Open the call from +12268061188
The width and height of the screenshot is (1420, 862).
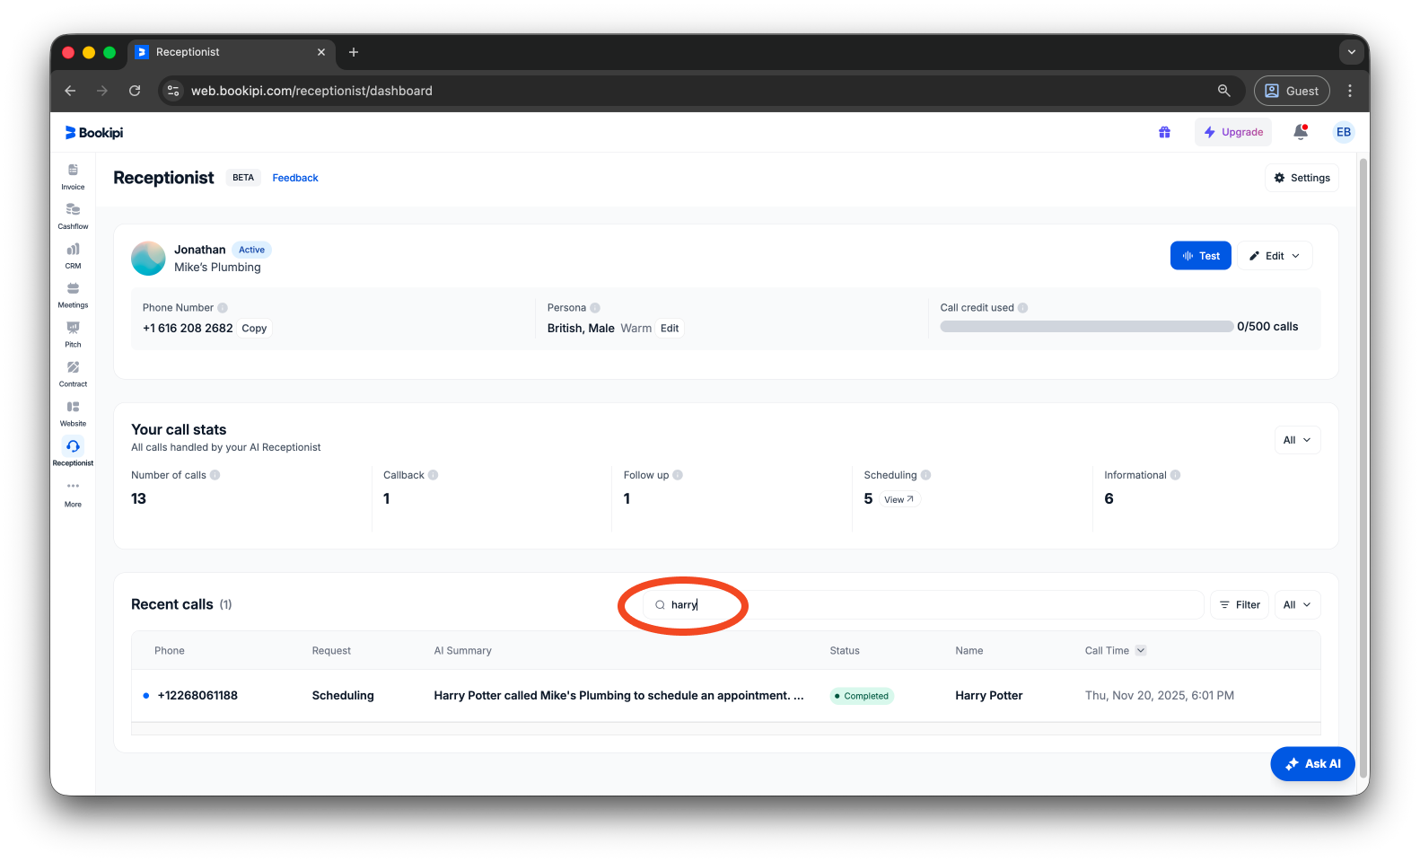pos(197,696)
